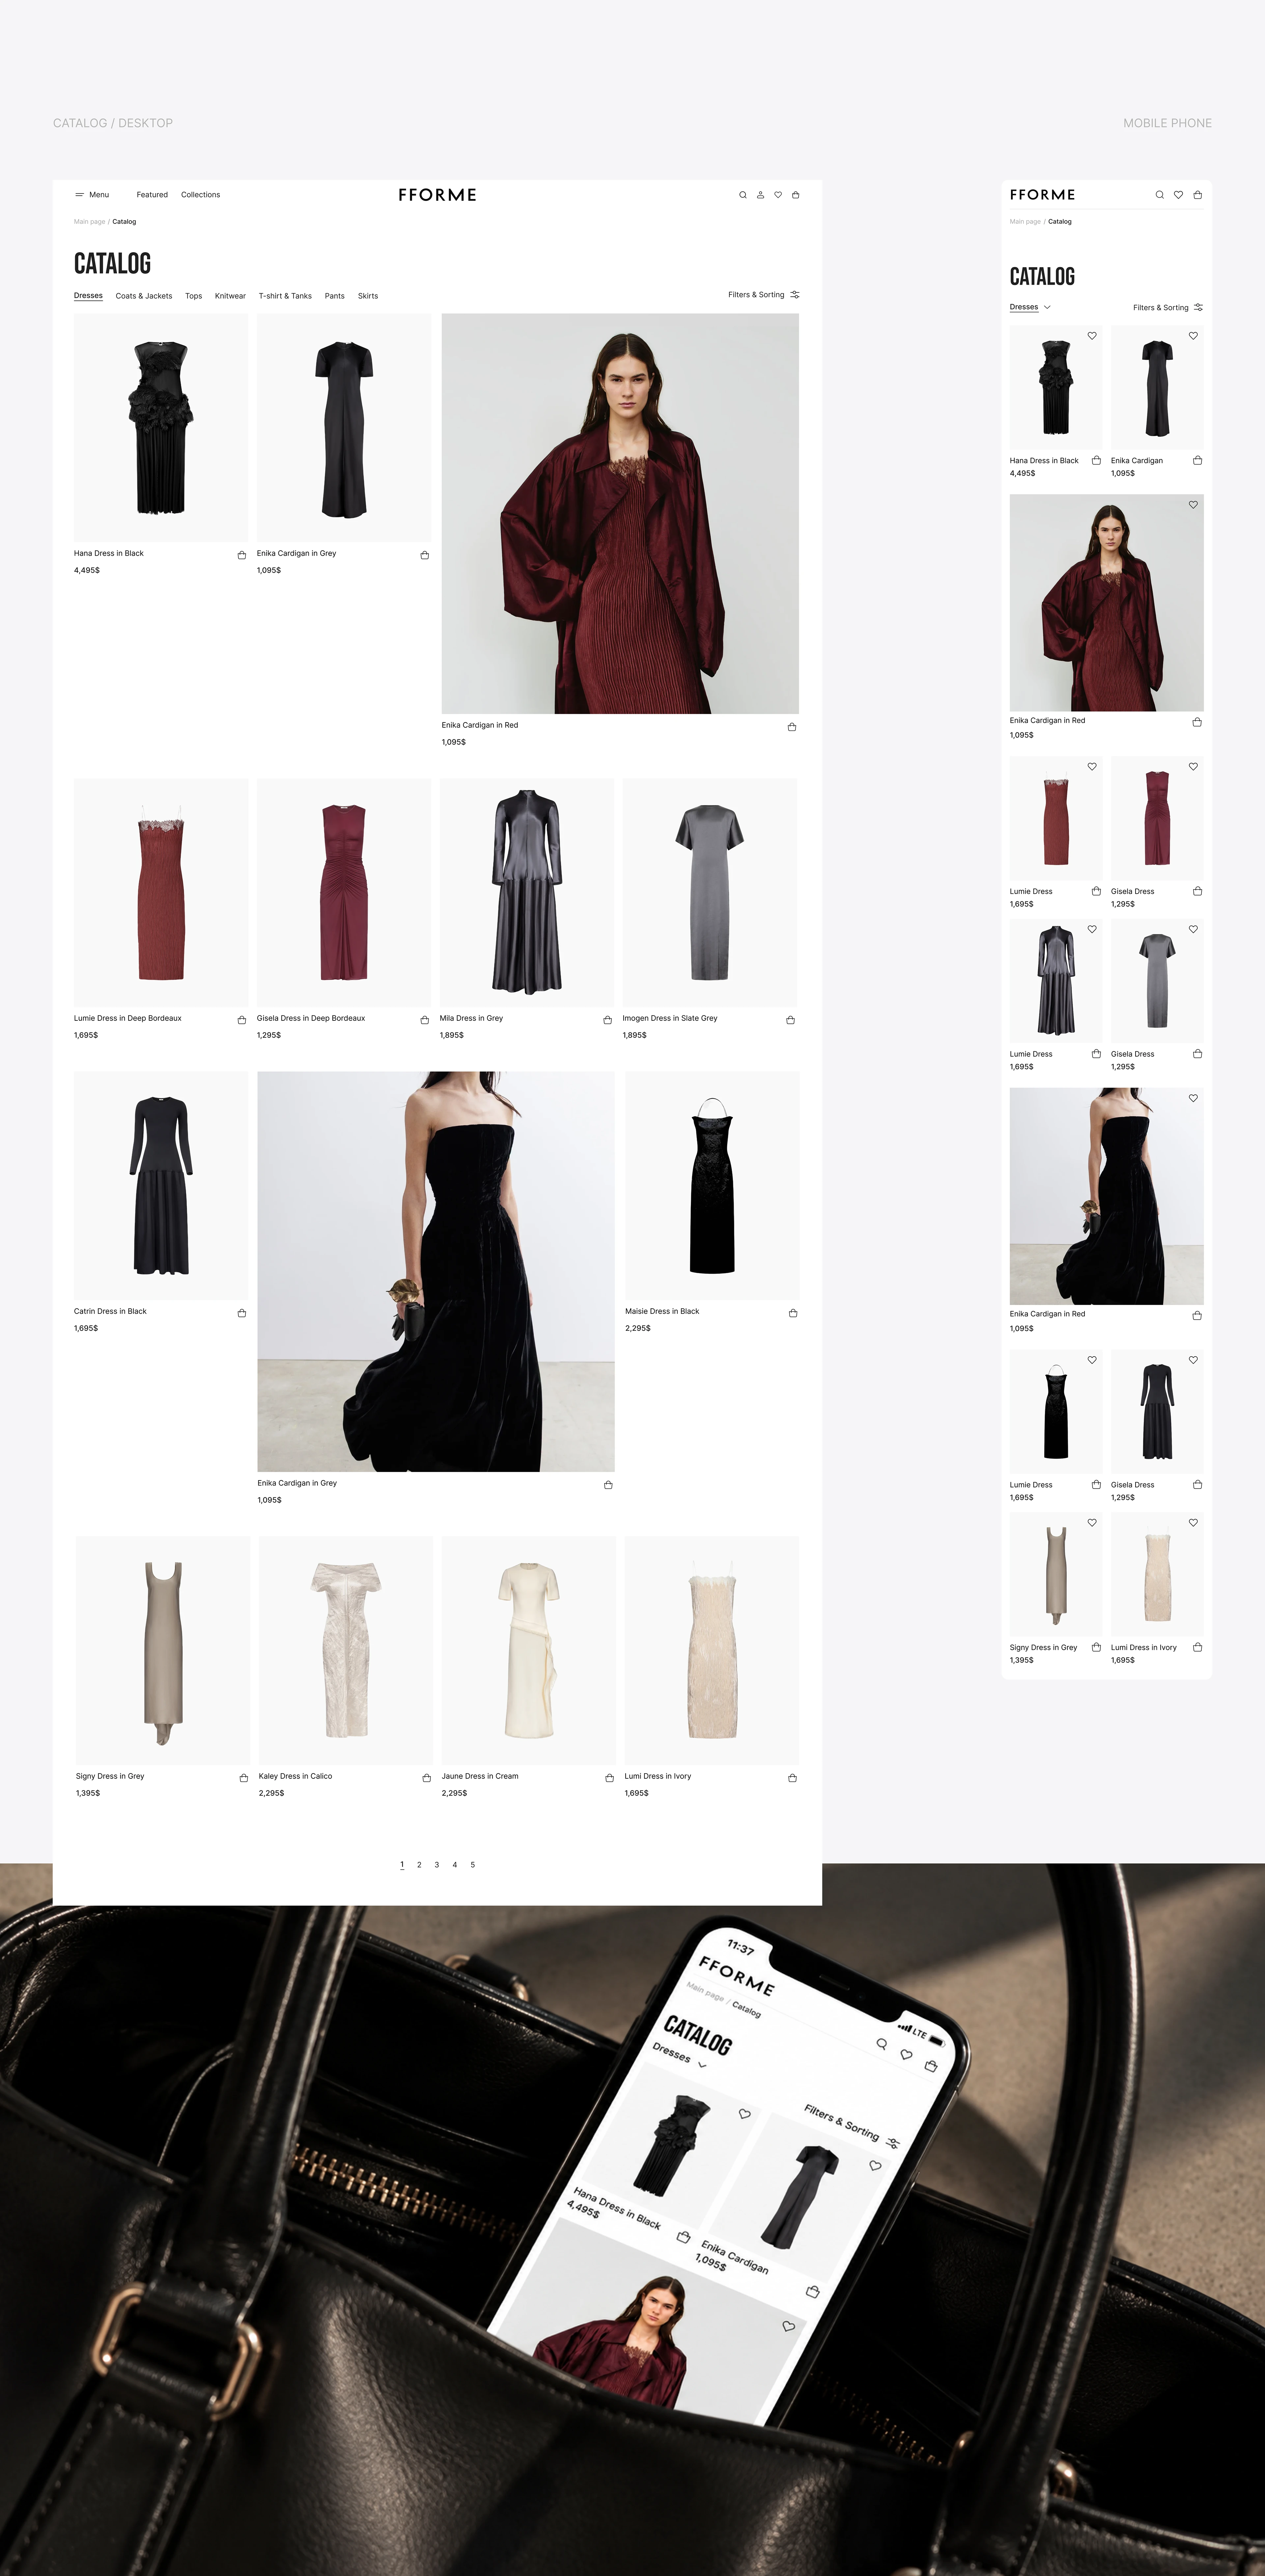
Task: Click the Kaley Dress in Calico product name
Action: tap(296, 1776)
